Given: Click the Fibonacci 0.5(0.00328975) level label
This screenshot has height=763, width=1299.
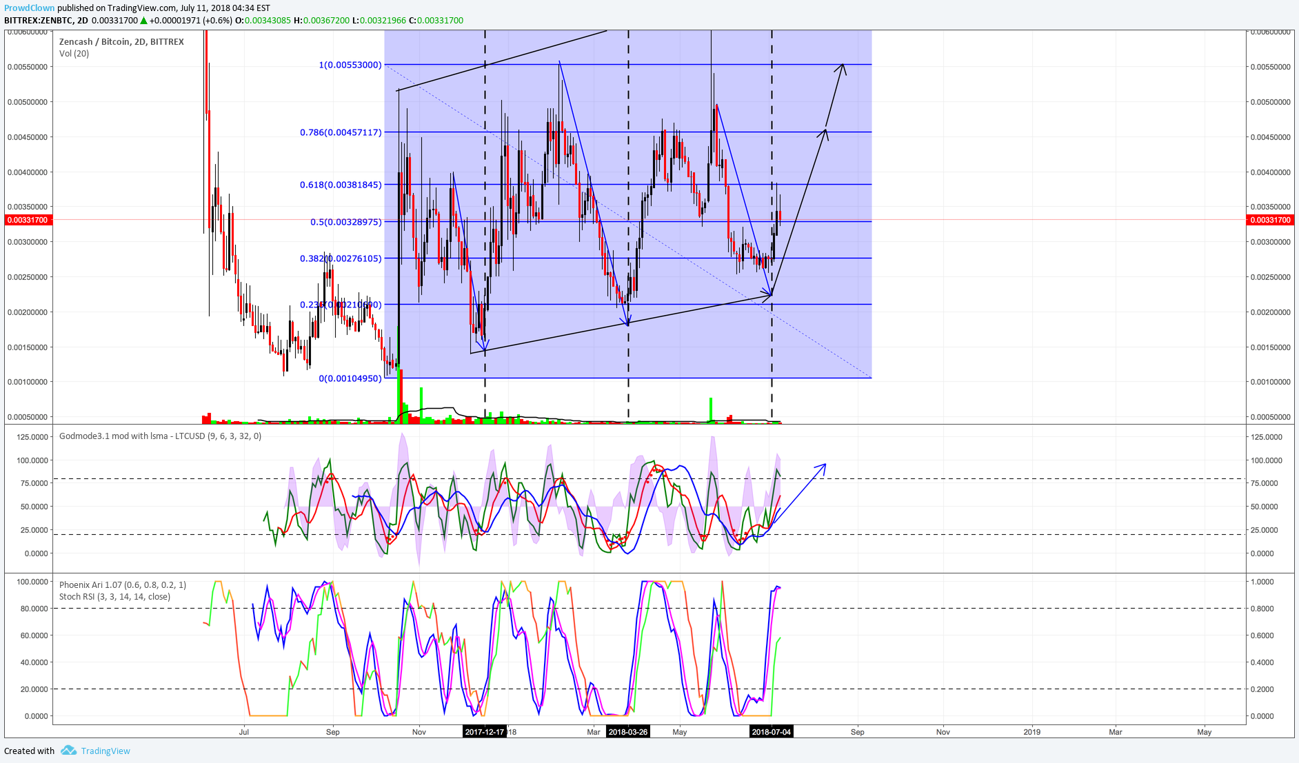Looking at the screenshot, I should (345, 222).
